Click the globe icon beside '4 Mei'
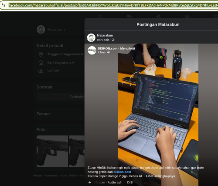218x186 pixels. (x=108, y=52)
